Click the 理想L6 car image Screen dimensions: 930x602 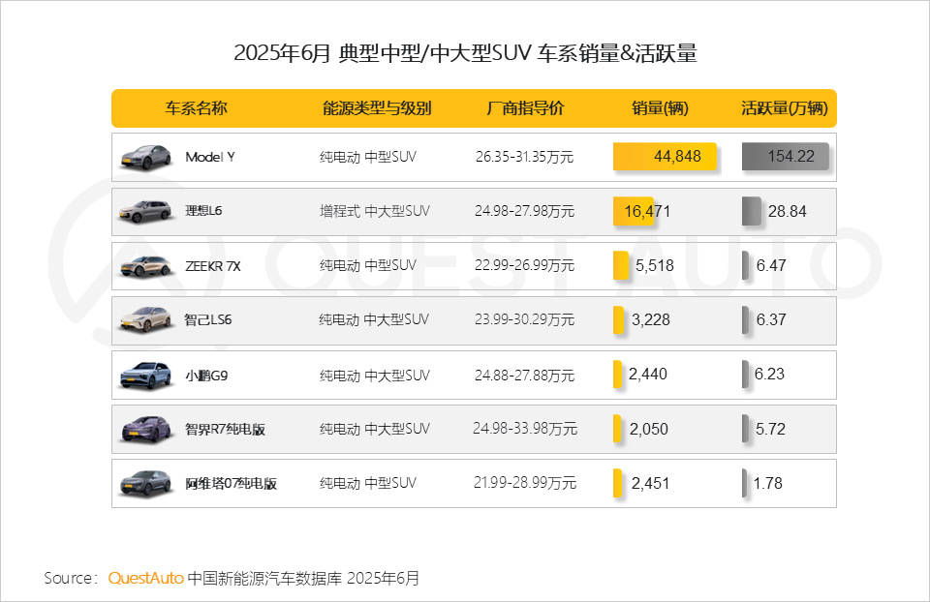145,211
